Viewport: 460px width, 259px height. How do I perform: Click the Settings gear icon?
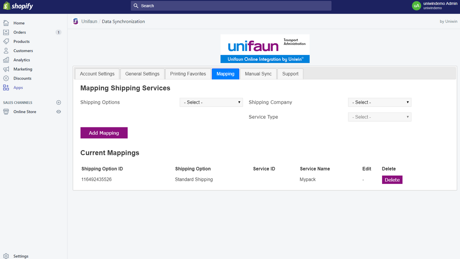click(6, 256)
